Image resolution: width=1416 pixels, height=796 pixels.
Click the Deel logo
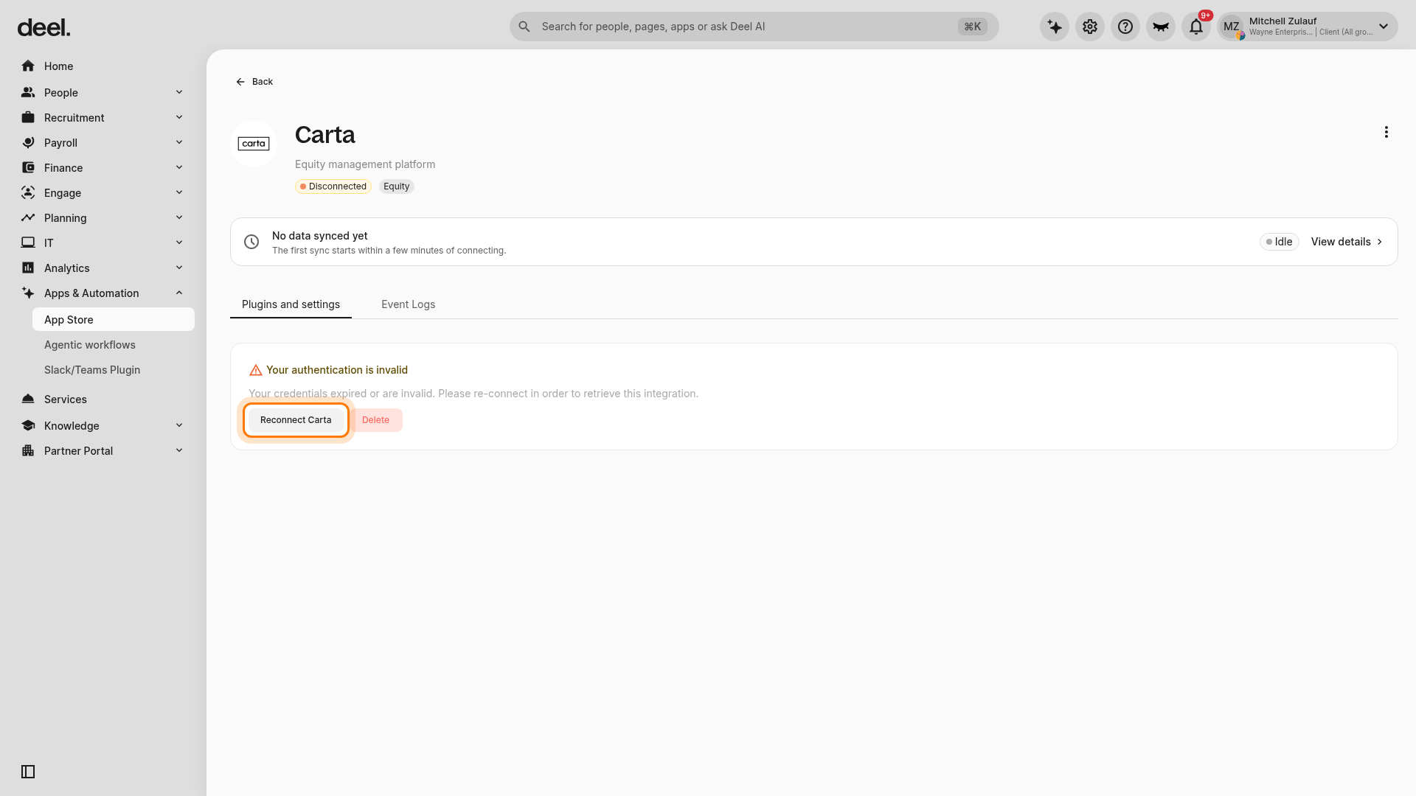pyautogui.click(x=44, y=28)
